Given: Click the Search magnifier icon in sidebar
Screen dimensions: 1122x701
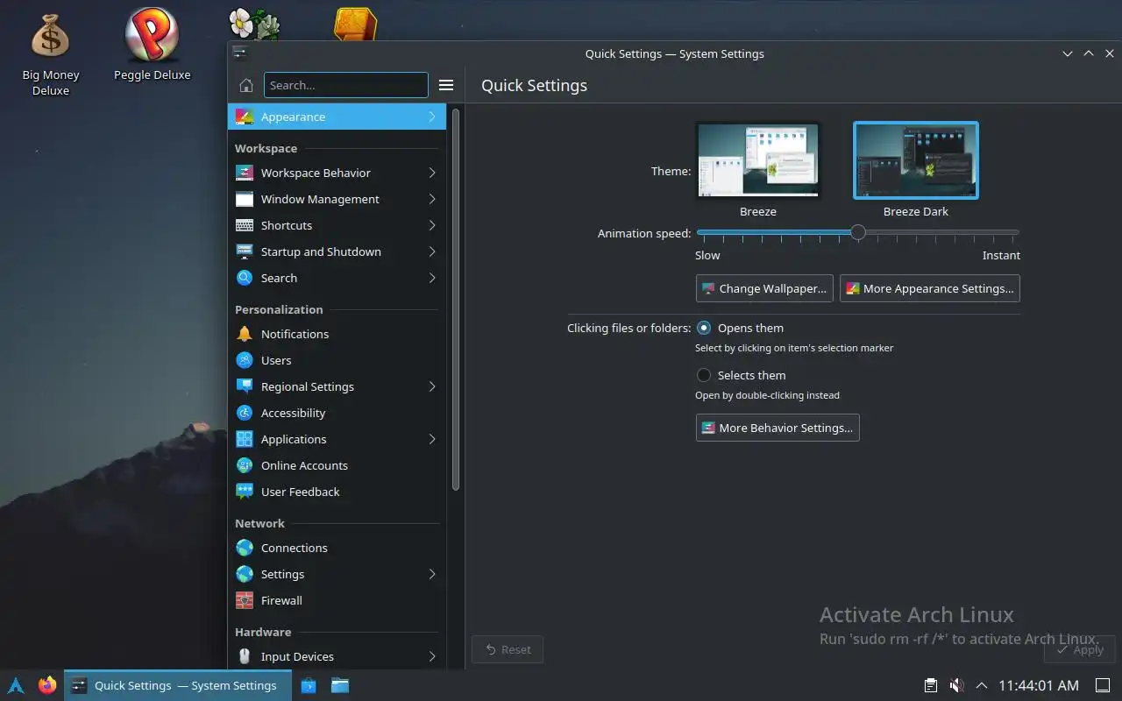Looking at the screenshot, I should pos(245,278).
